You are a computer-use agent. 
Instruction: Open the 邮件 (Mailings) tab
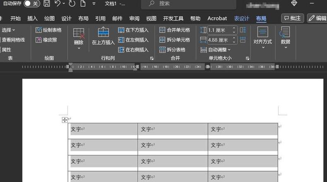[x=117, y=18]
